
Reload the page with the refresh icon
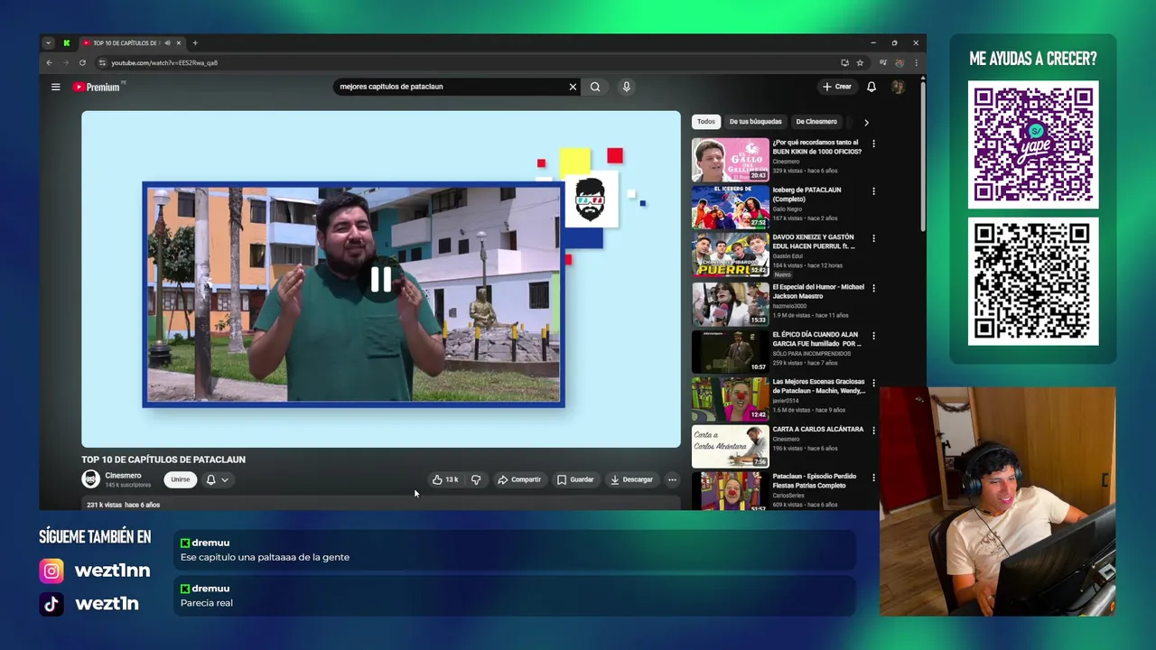[82, 62]
